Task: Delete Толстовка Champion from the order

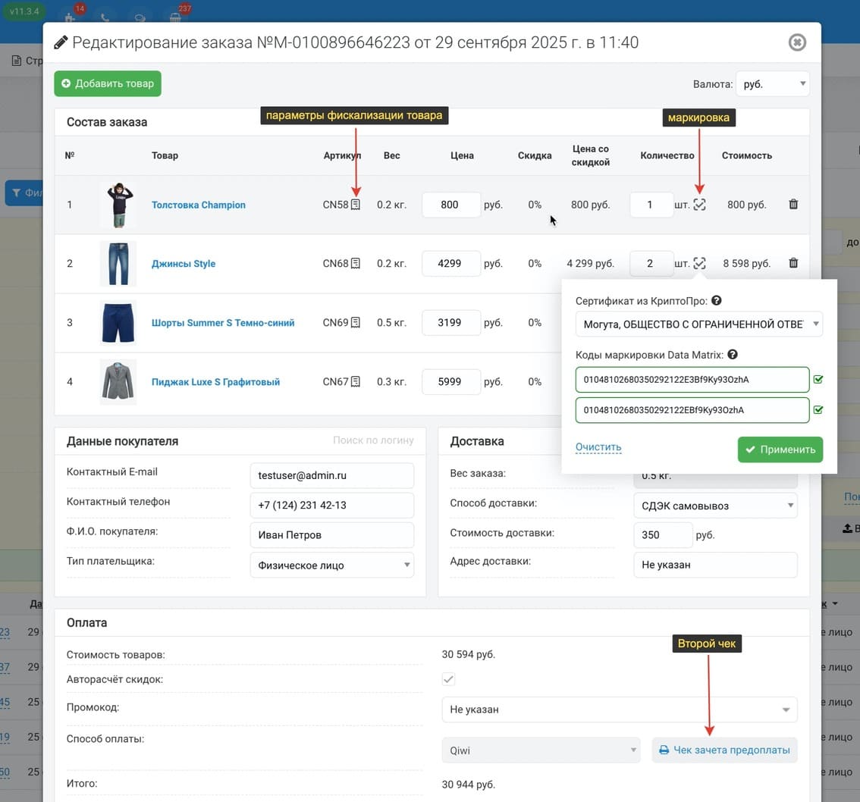Action: (x=793, y=205)
